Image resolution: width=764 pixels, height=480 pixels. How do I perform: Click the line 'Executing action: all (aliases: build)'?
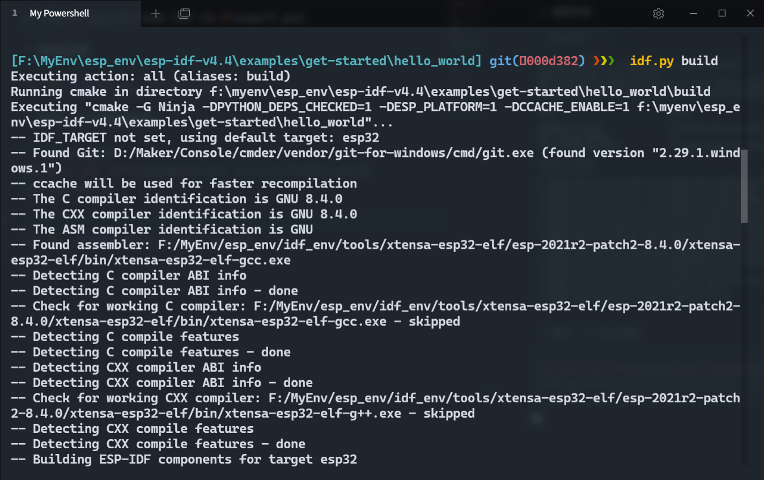pyautogui.click(x=151, y=76)
